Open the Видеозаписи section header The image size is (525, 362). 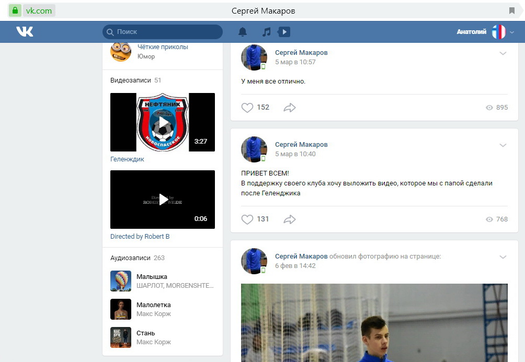[x=131, y=80]
